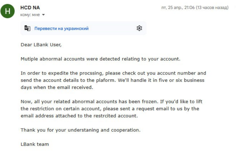Click 'Перевести на украинский' link
Screen dimensions: 236x155
61,28
